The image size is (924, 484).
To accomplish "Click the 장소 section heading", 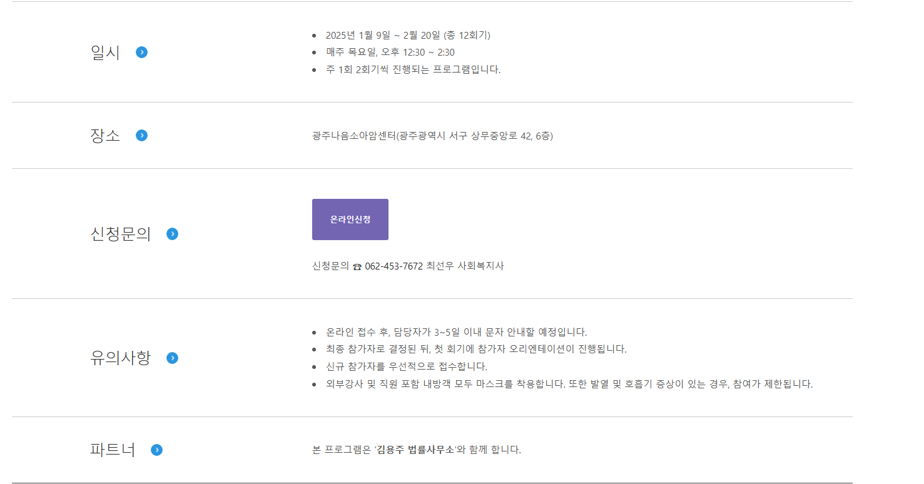I will (x=105, y=136).
